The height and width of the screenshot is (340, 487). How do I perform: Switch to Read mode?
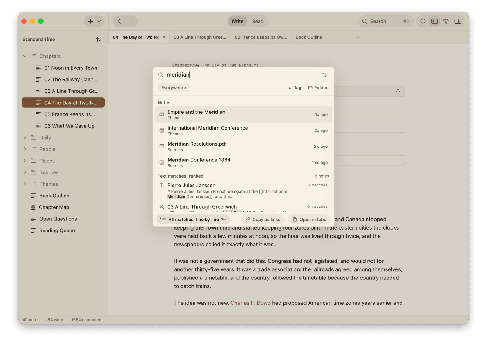tap(258, 21)
